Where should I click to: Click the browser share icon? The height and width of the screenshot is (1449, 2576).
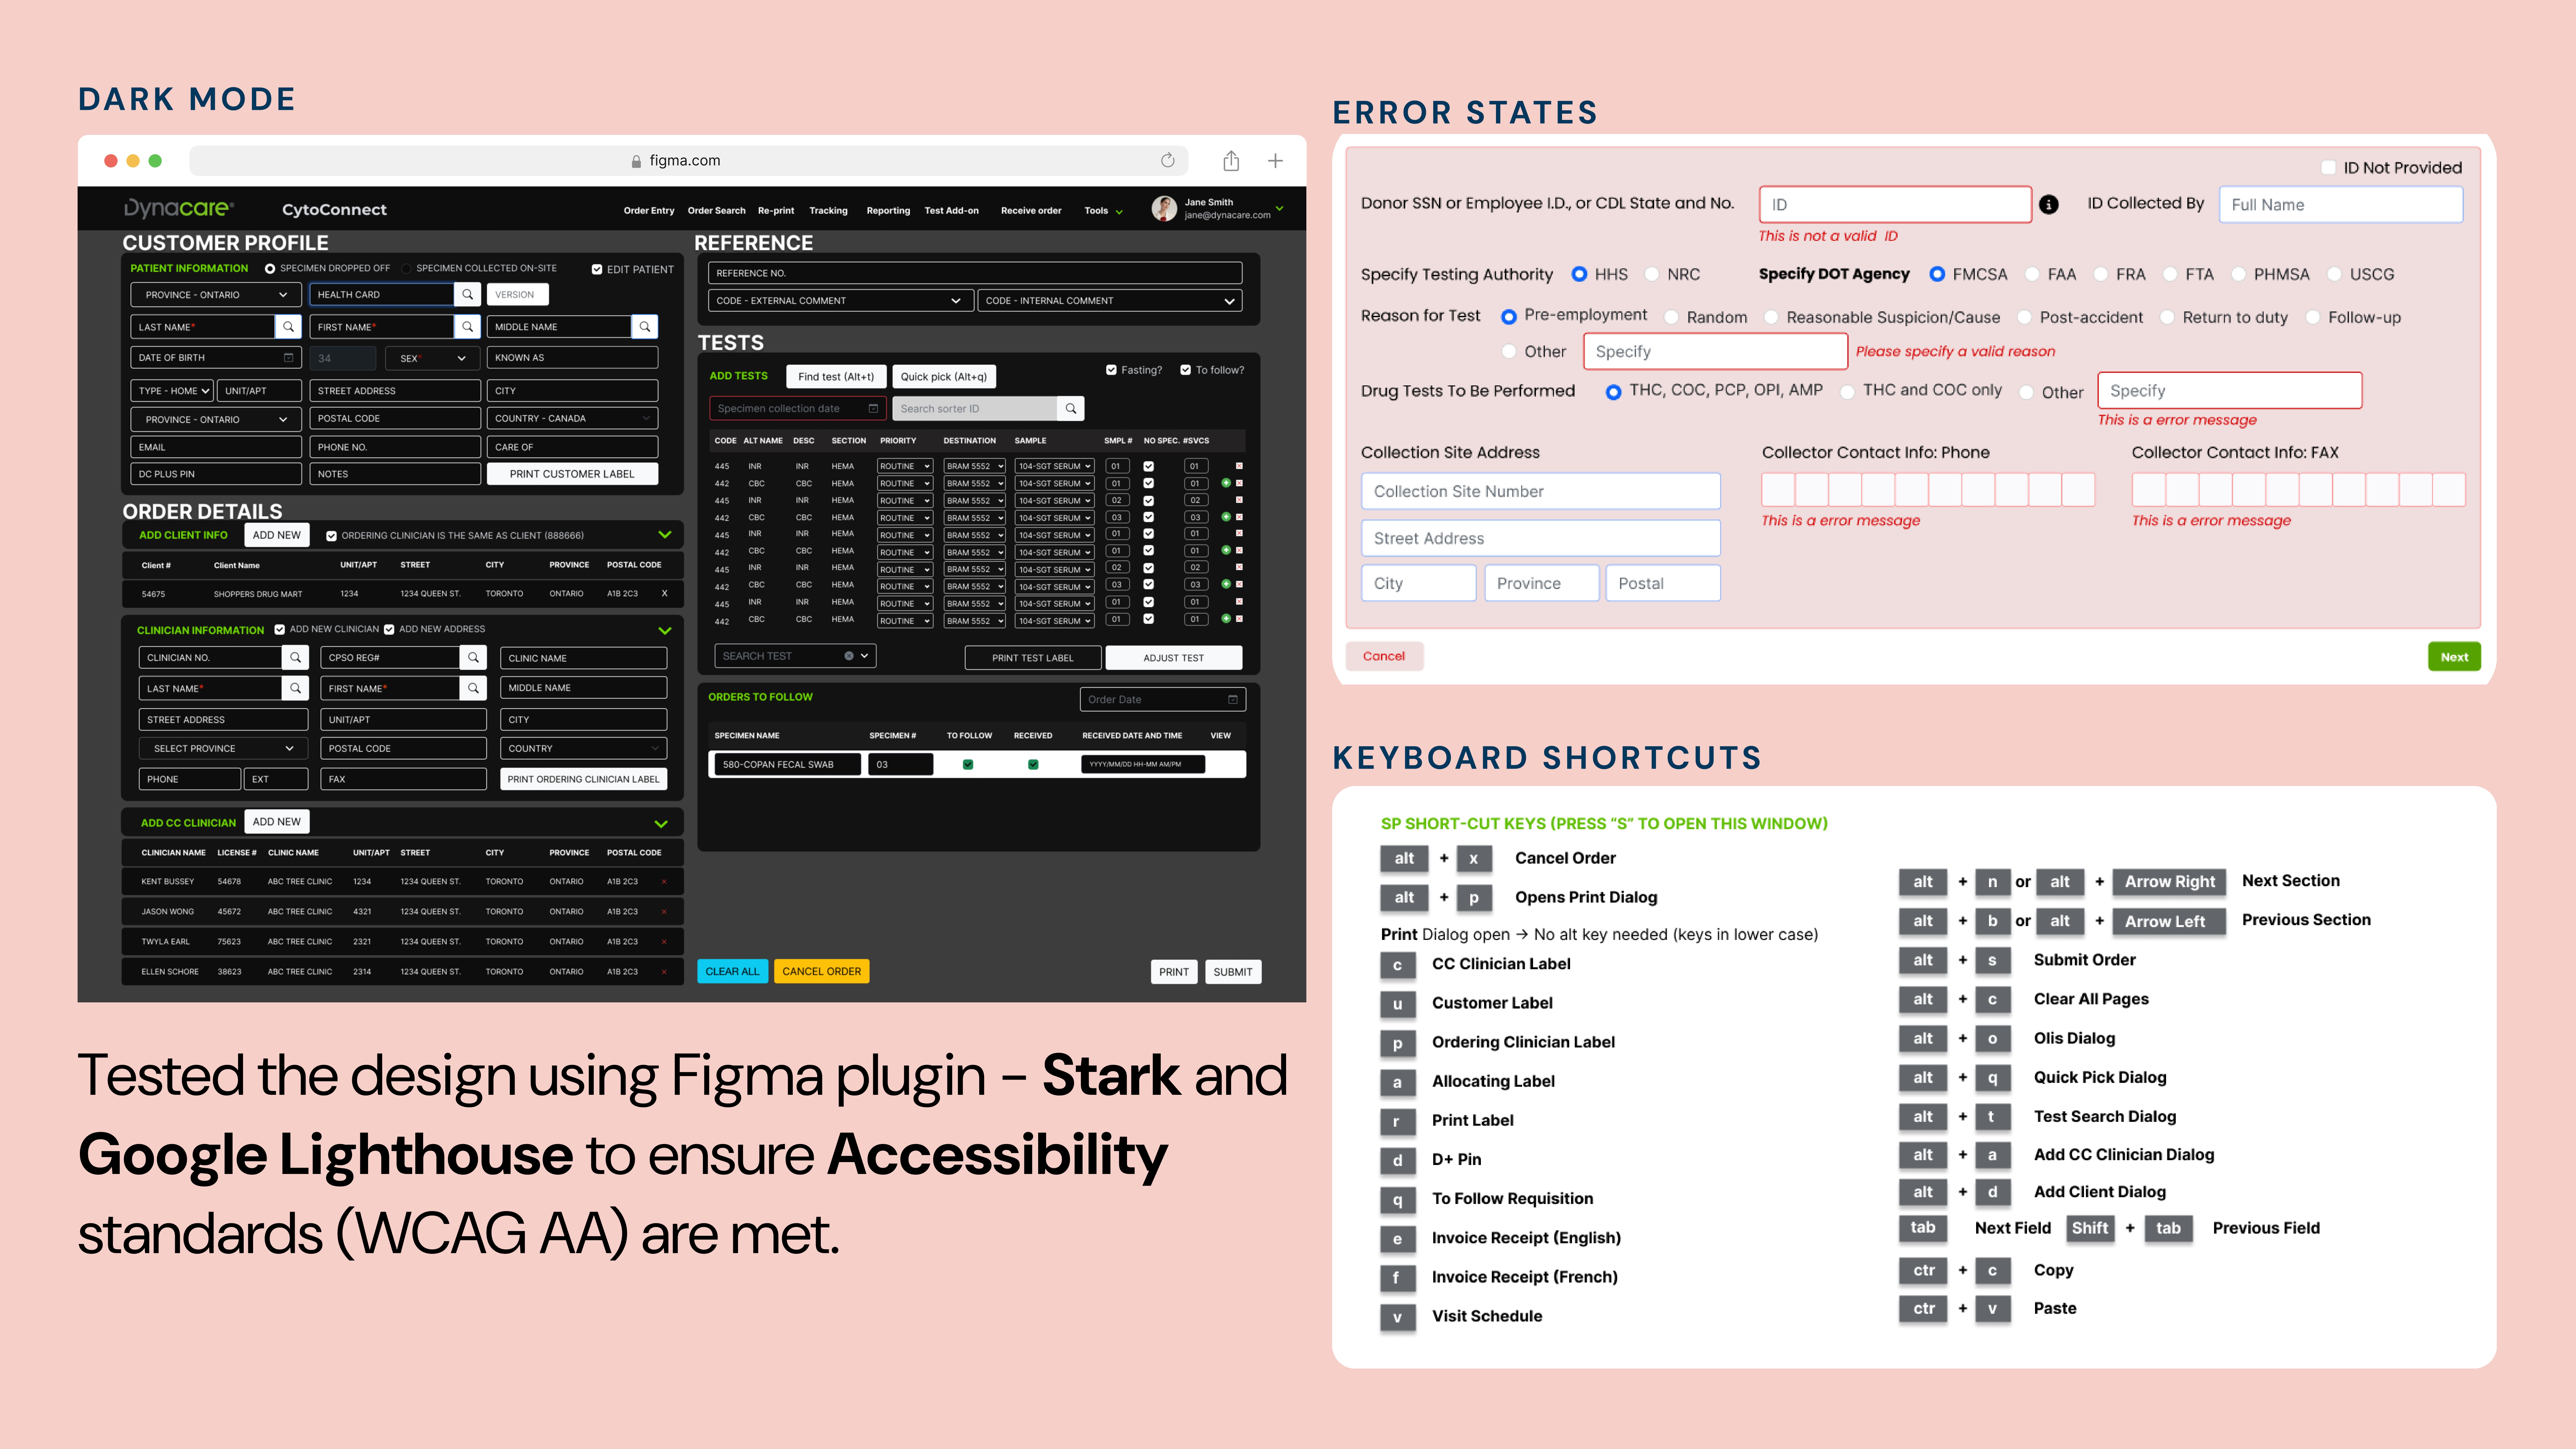pos(1231,160)
